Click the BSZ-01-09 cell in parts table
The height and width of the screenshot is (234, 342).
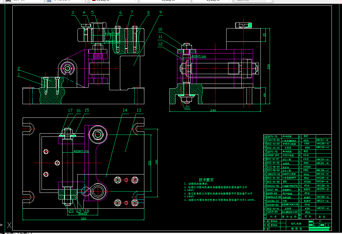(x=273, y=144)
